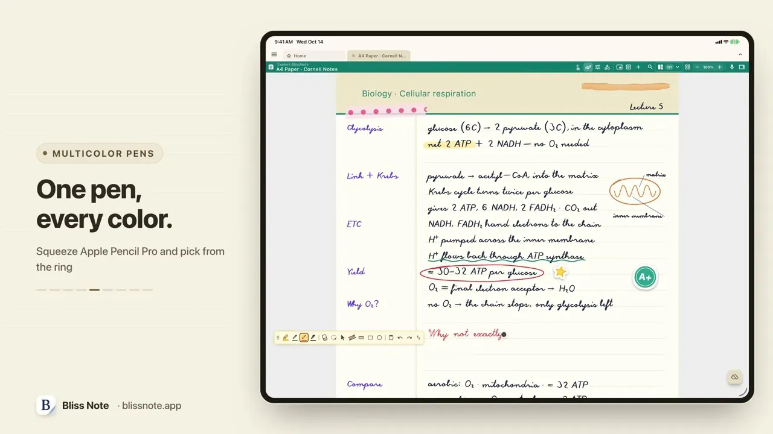Open the page template icon
This screenshot has height=434, width=773.
tap(629, 67)
